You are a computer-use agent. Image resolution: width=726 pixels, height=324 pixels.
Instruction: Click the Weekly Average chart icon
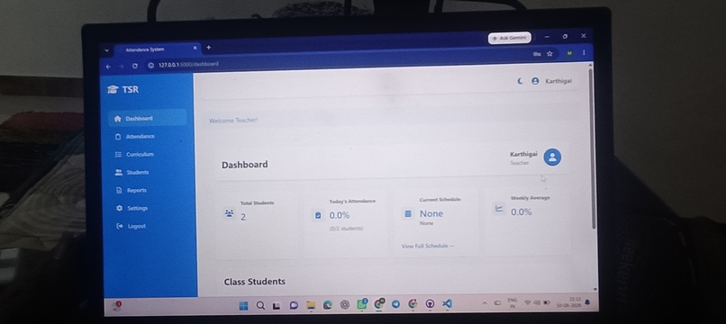[499, 209]
